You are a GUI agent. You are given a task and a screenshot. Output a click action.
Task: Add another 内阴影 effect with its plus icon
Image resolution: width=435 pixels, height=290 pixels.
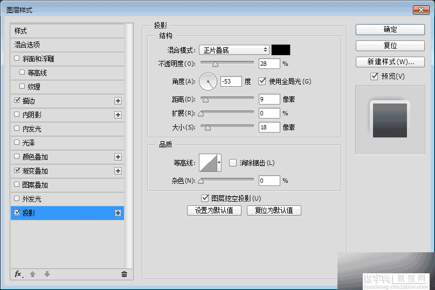(118, 115)
